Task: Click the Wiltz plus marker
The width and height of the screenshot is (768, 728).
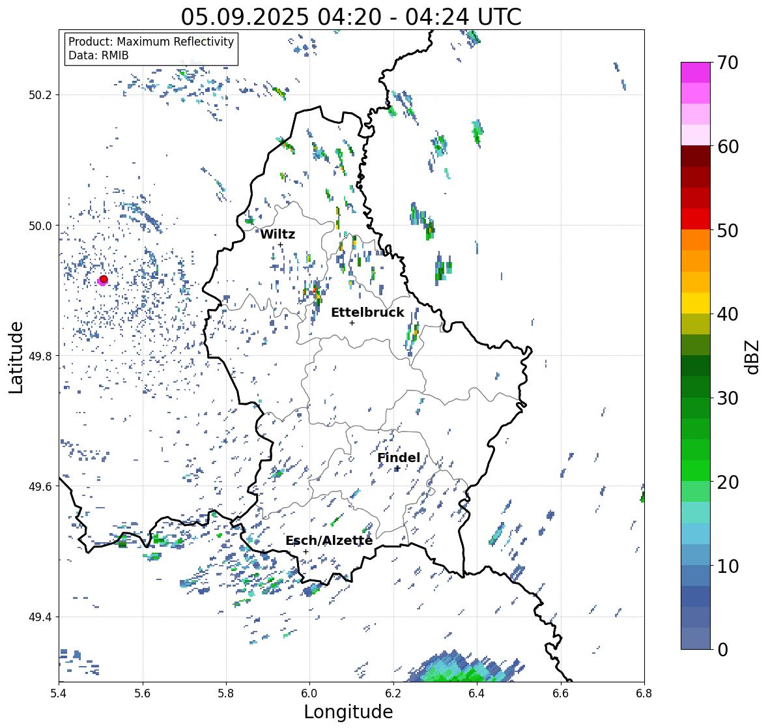Action: point(280,245)
